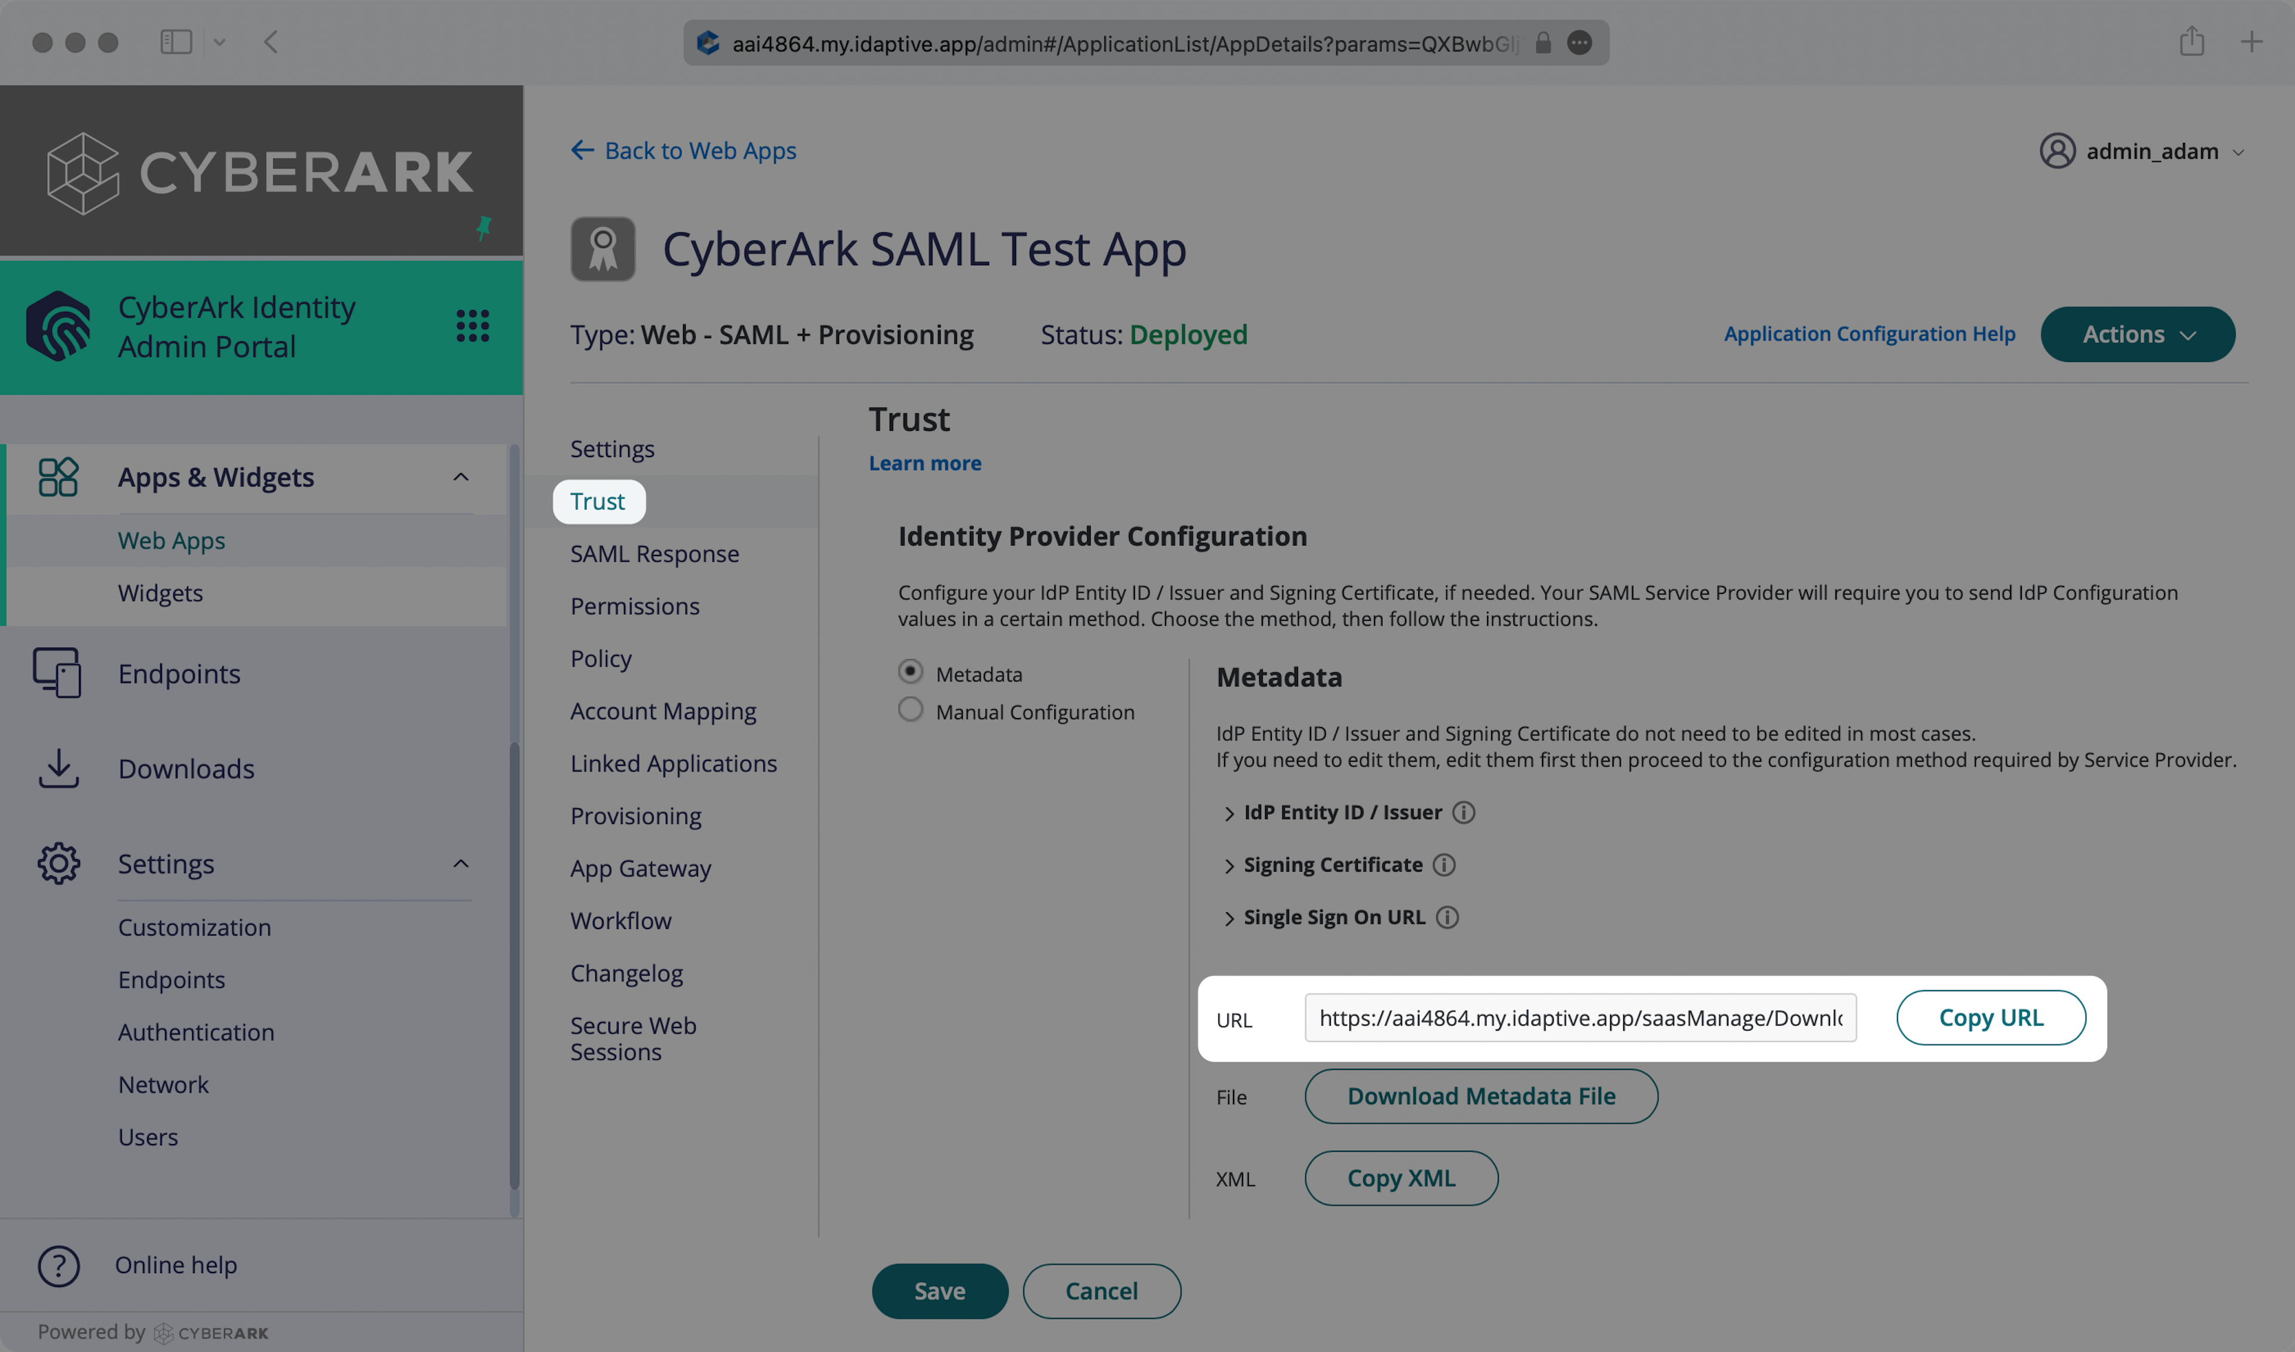This screenshot has width=2295, height=1352.
Task: Switch to the Permissions tab
Action: click(x=634, y=607)
